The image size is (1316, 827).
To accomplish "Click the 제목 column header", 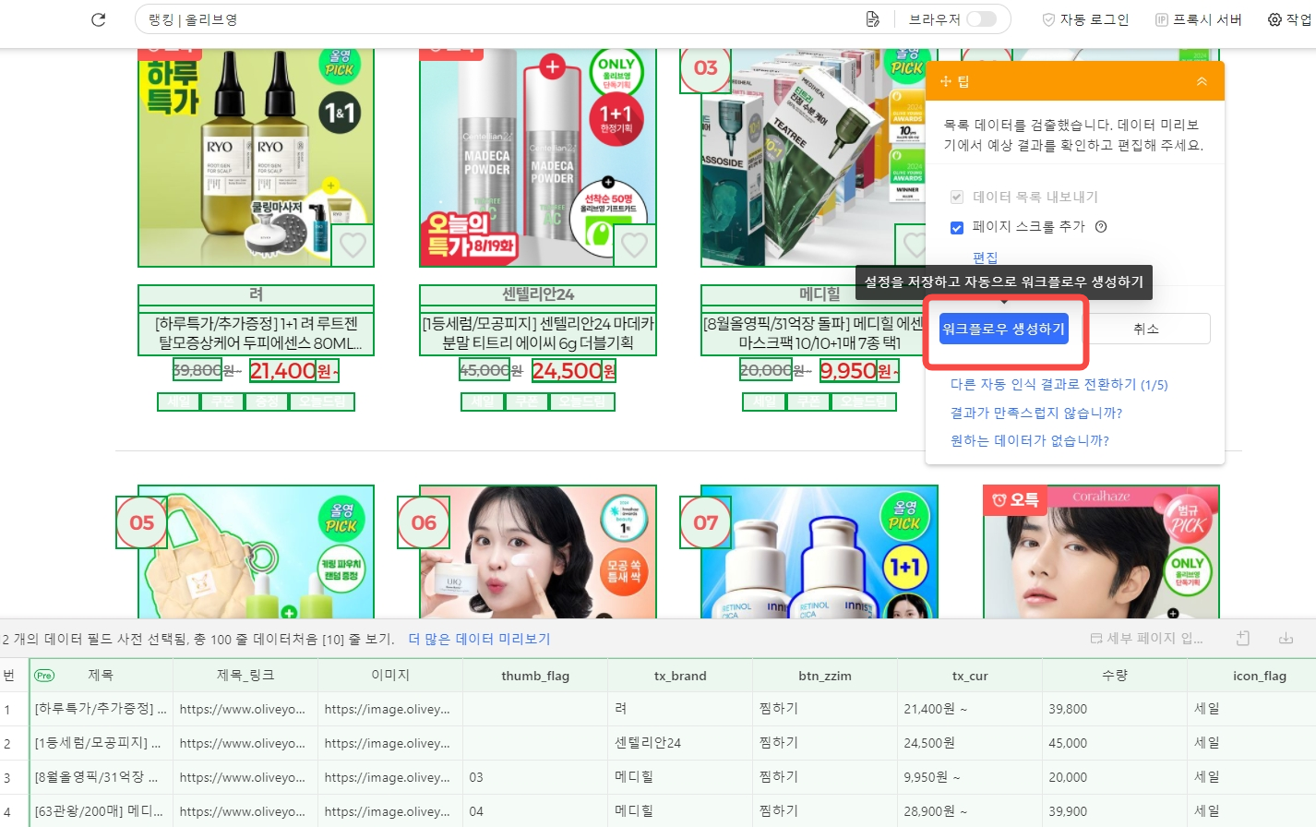I will click(101, 676).
